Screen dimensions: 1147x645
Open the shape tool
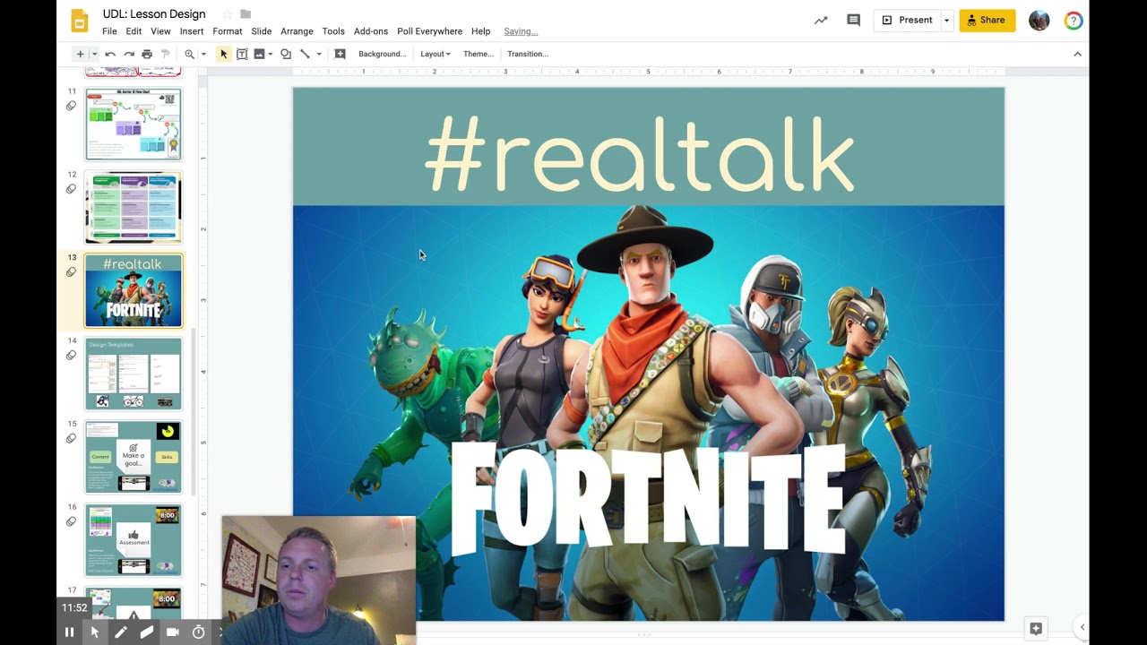pyautogui.click(x=286, y=54)
